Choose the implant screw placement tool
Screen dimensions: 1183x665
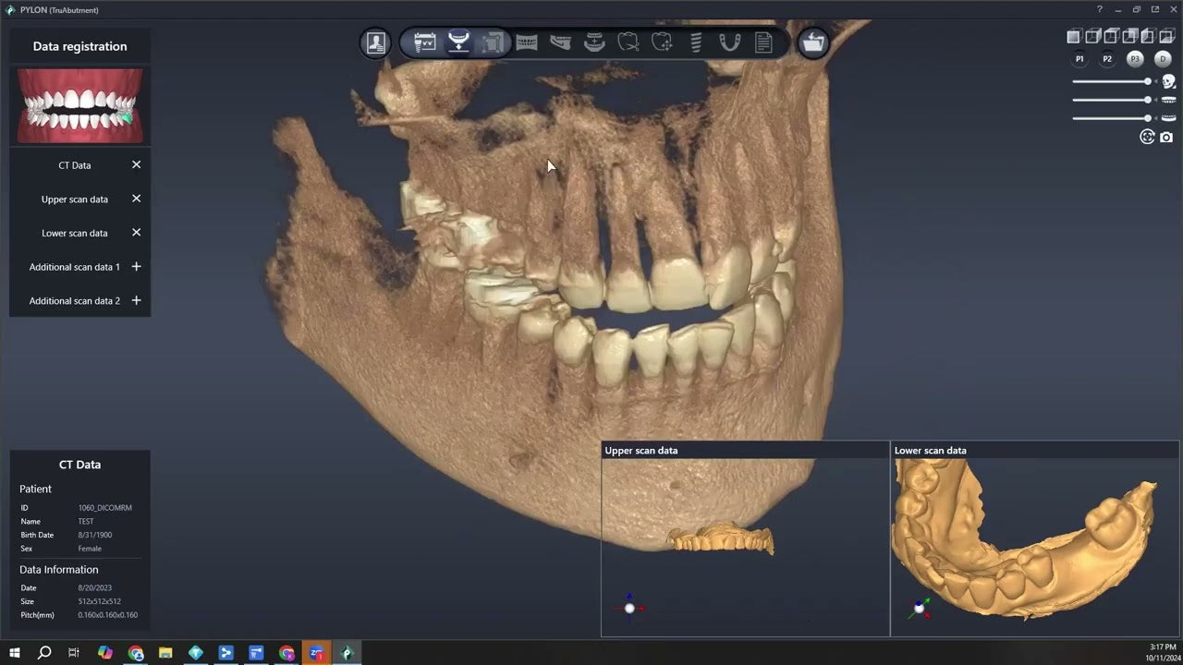click(696, 43)
